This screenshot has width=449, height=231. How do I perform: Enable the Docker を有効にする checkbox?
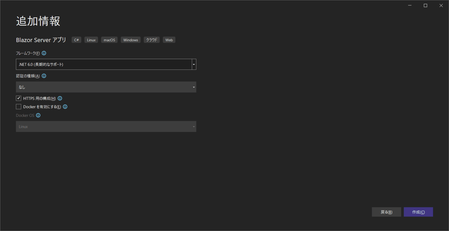(x=19, y=107)
